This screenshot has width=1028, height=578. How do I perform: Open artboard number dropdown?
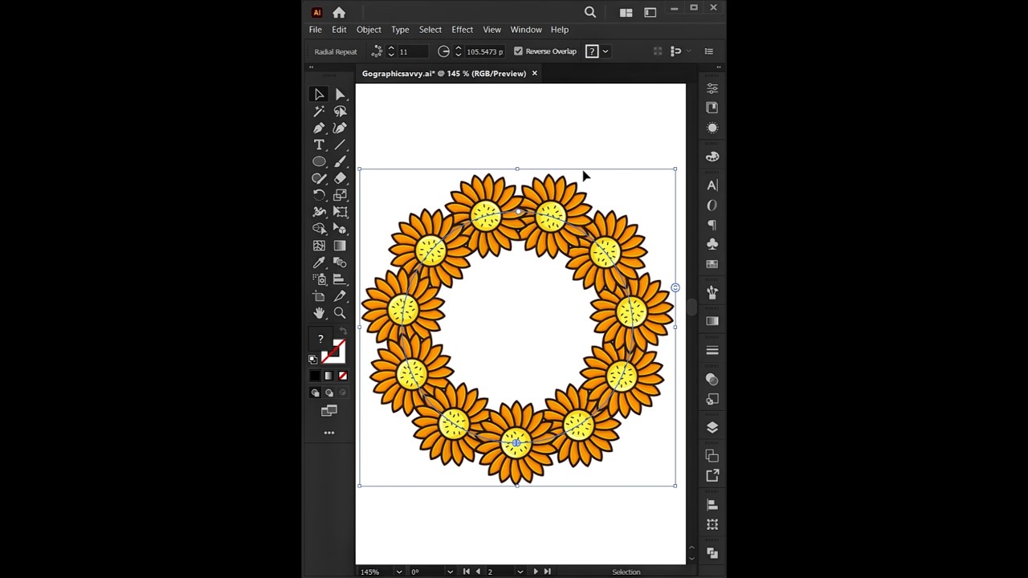tap(520, 572)
